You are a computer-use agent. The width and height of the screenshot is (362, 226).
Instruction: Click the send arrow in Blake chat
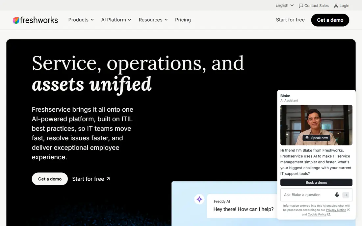coord(346,195)
